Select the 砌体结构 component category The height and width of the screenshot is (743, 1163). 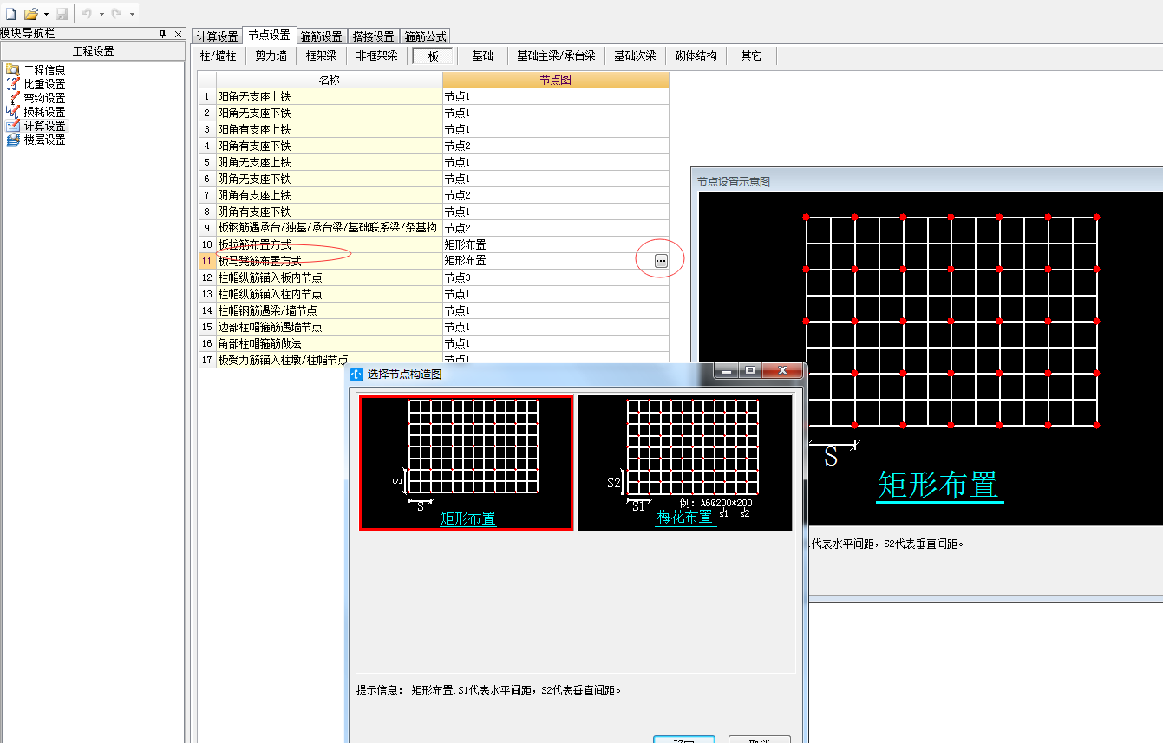point(696,55)
